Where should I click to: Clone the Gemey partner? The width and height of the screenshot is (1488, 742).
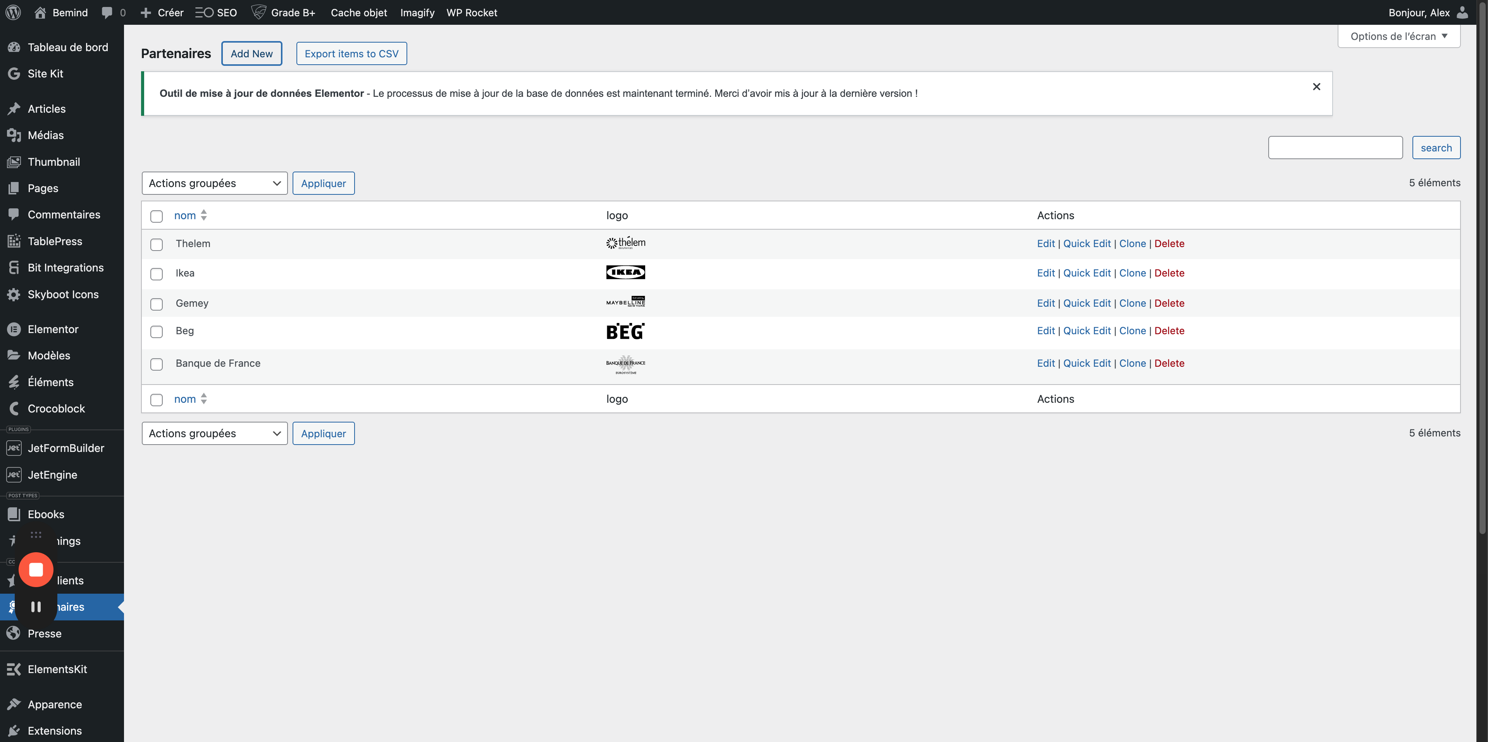coord(1132,303)
